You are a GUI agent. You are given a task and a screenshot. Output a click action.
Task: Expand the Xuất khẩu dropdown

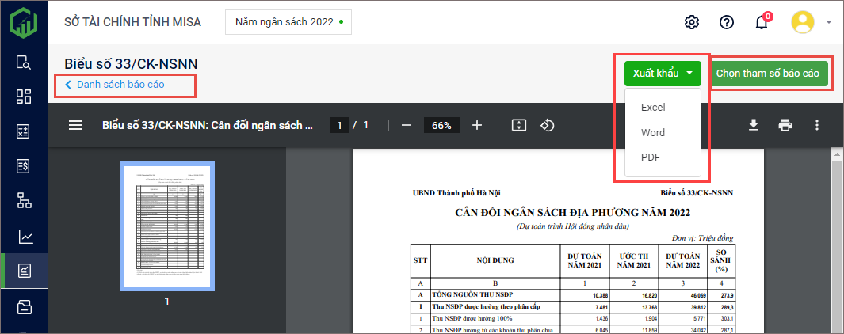coord(663,74)
